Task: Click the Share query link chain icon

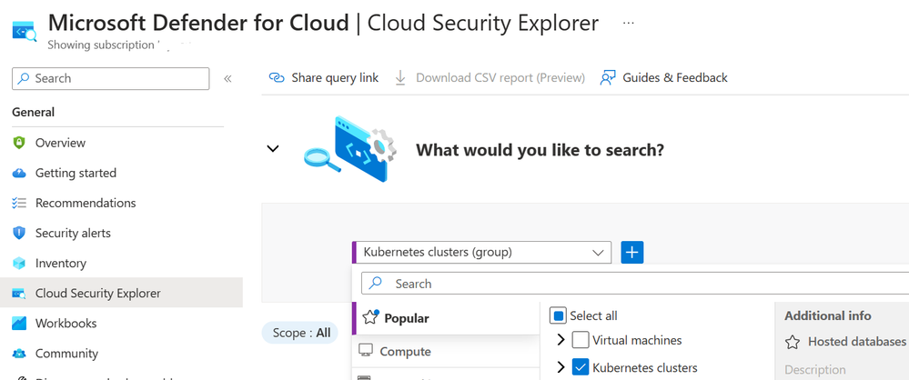Action: click(x=277, y=77)
